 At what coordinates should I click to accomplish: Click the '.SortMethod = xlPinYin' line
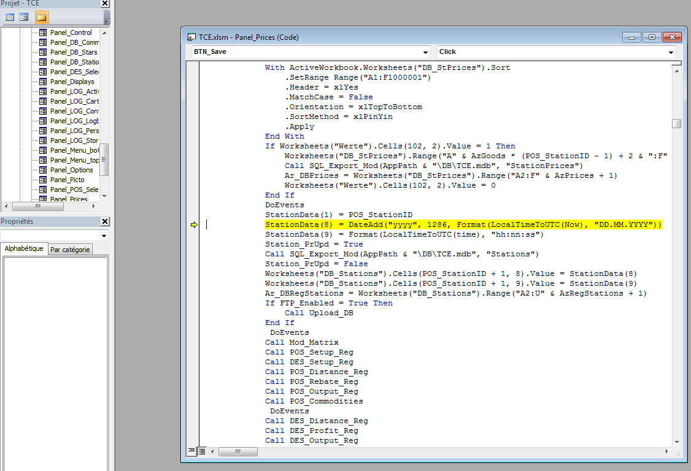pos(339,117)
